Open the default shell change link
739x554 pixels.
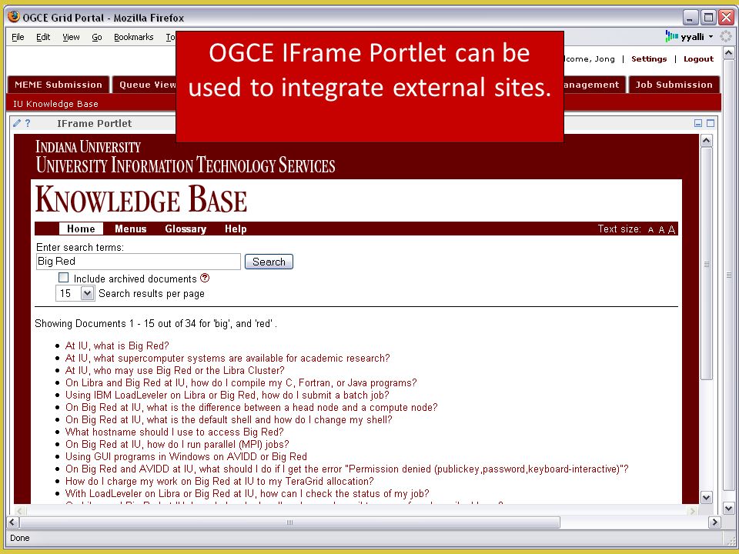(229, 419)
